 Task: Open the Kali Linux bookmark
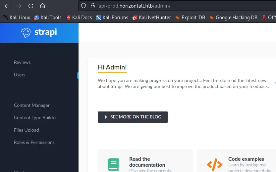17,18
